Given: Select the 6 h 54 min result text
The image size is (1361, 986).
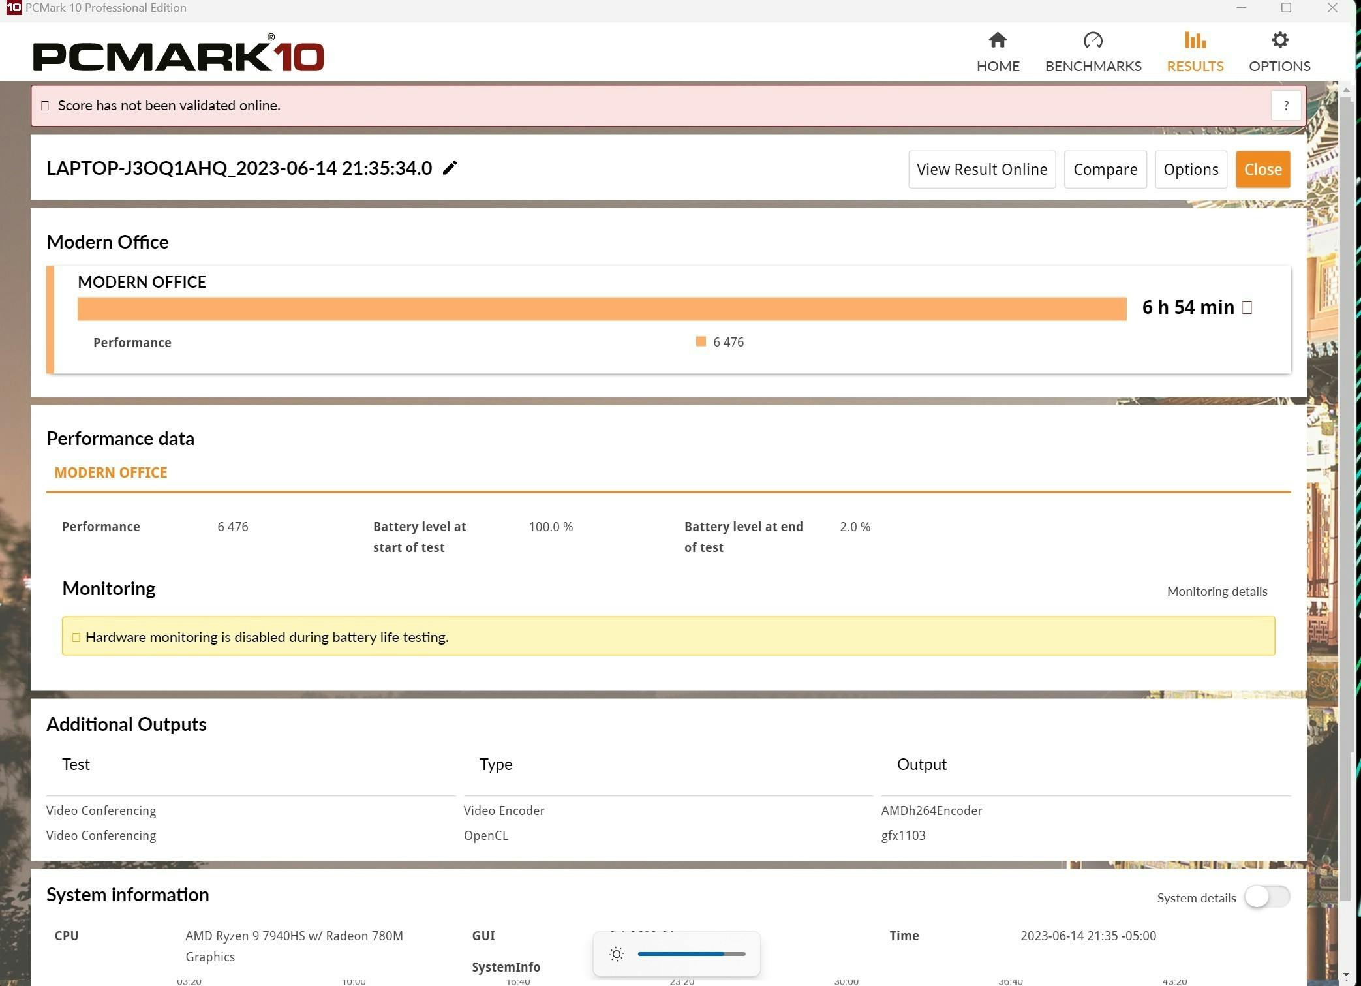Looking at the screenshot, I should [1187, 307].
